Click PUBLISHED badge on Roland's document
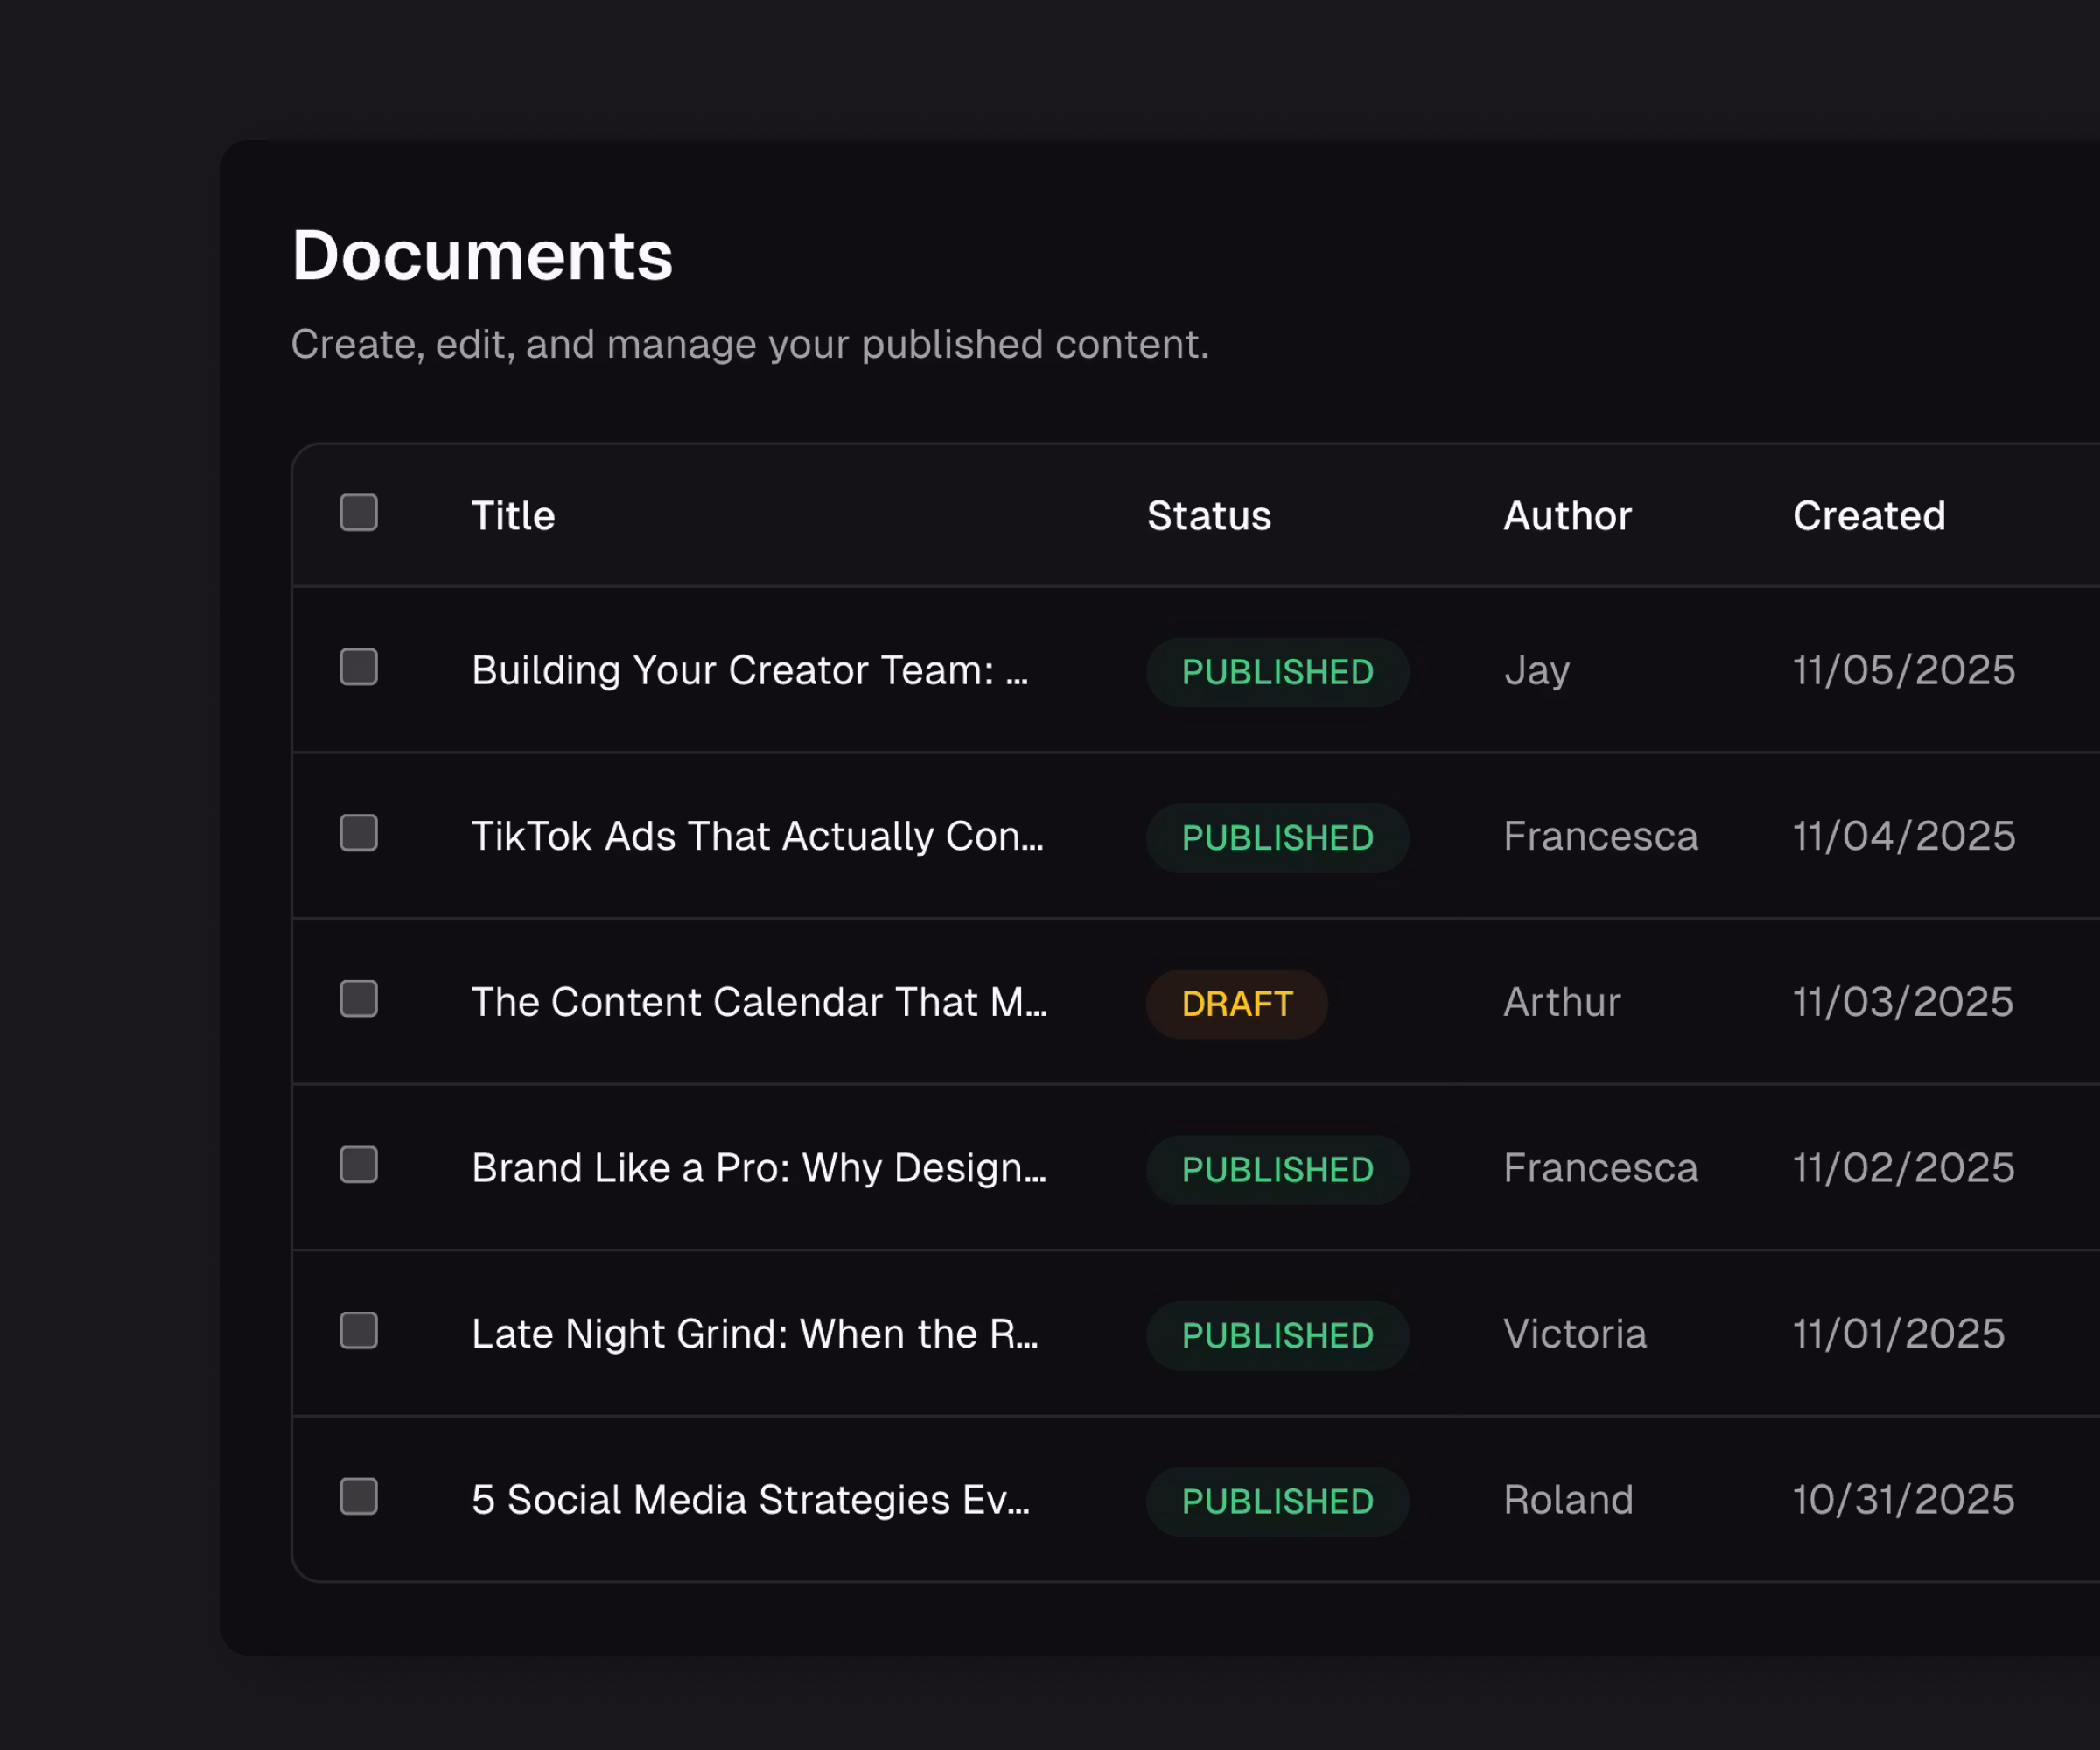 (x=1277, y=1502)
